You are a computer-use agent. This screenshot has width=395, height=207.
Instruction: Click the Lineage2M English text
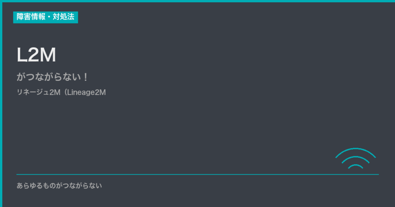85,93
